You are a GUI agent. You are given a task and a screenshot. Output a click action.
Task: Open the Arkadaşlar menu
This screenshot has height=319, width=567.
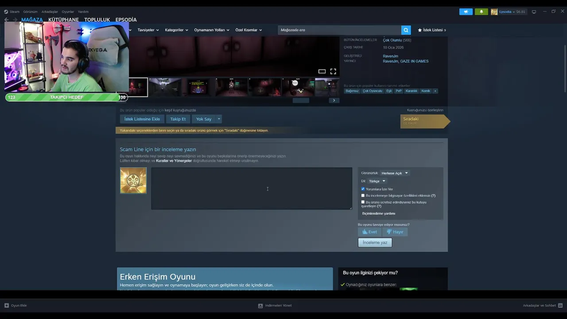pos(50,12)
